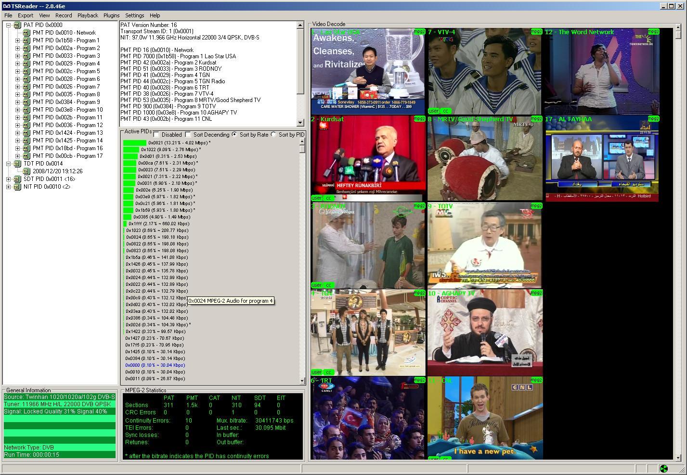Click the PAT PID 0x0000 tree icon
Image resolution: width=687 pixels, height=475 pixels.
click(x=17, y=25)
